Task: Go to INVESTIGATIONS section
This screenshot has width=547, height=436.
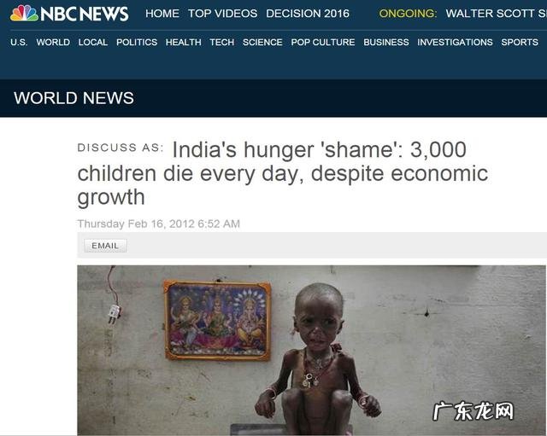Action: pyautogui.click(x=455, y=42)
